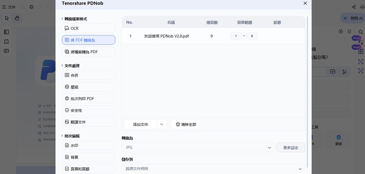
Task: Click the No. column header
Action: click(x=130, y=22)
